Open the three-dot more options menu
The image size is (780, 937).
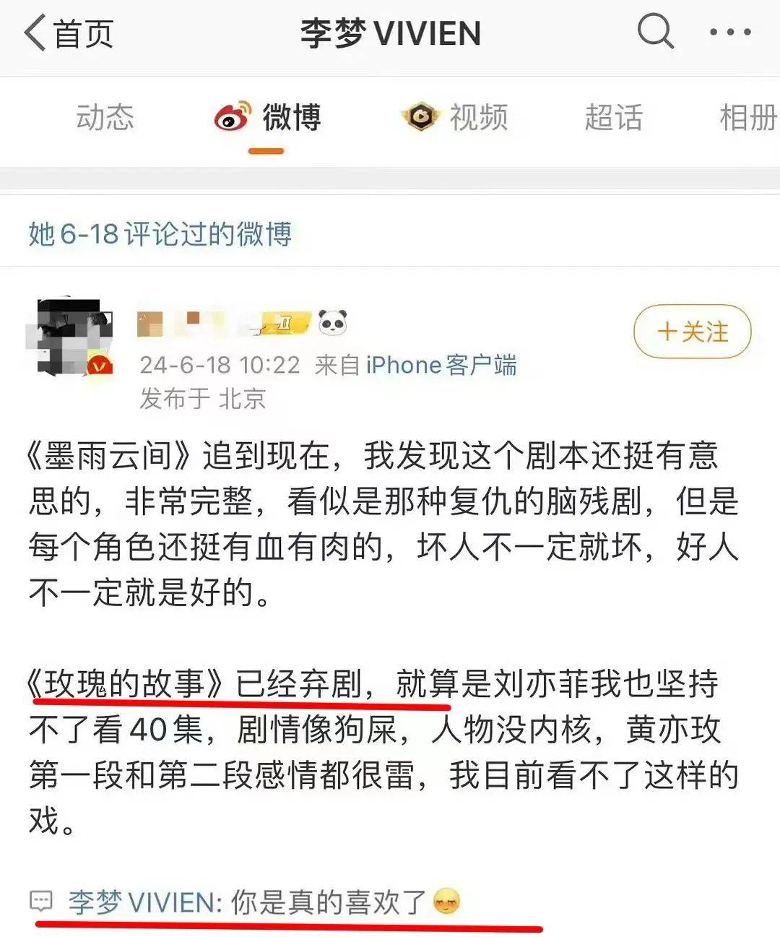(730, 33)
